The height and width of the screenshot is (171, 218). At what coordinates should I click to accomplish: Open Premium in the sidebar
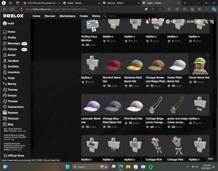coord(11,119)
